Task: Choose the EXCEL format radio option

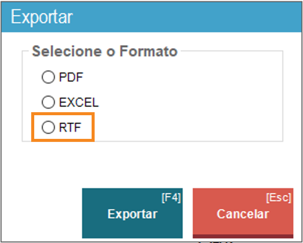Action: (48, 103)
